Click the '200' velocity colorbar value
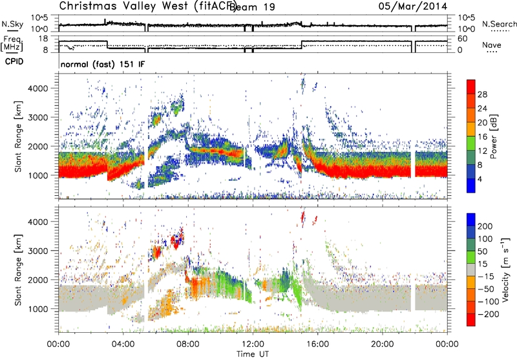The image size is (517, 358). tap(485, 226)
